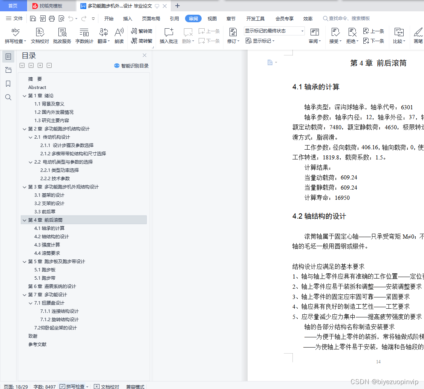The image size is (424, 389).
Task: Click page count 18/29 in status bar
Action: click(16, 387)
